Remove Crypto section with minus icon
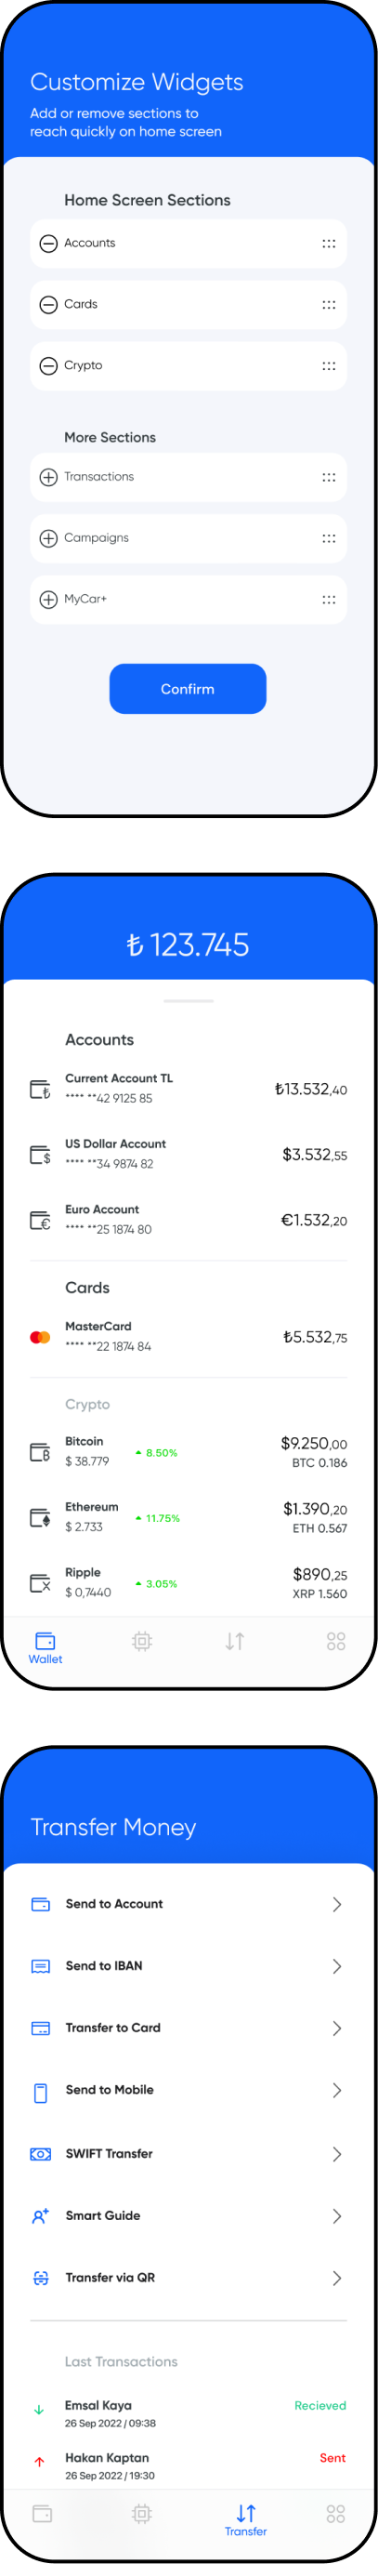Image resolution: width=378 pixels, height=2564 pixels. click(47, 366)
